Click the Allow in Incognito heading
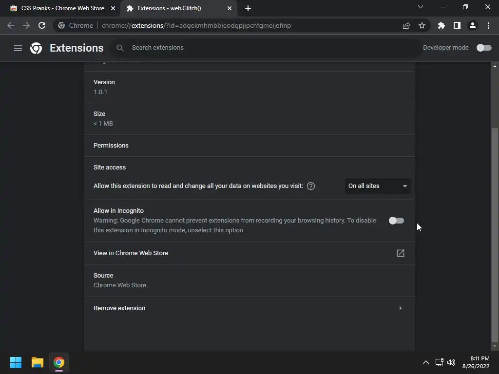The image size is (499, 374). click(119, 211)
